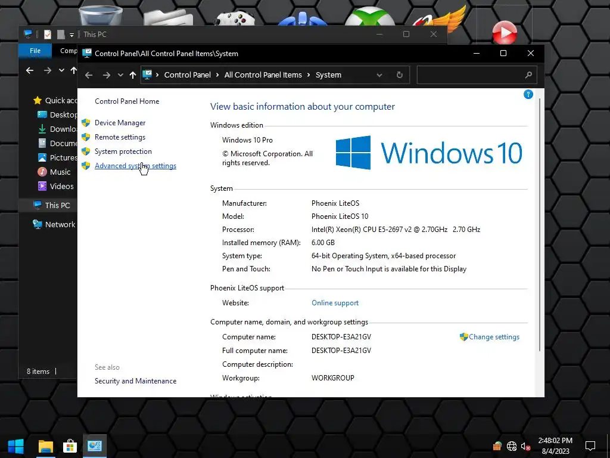Click network globe tray icon
This screenshot has height=458, width=610.
click(512, 446)
